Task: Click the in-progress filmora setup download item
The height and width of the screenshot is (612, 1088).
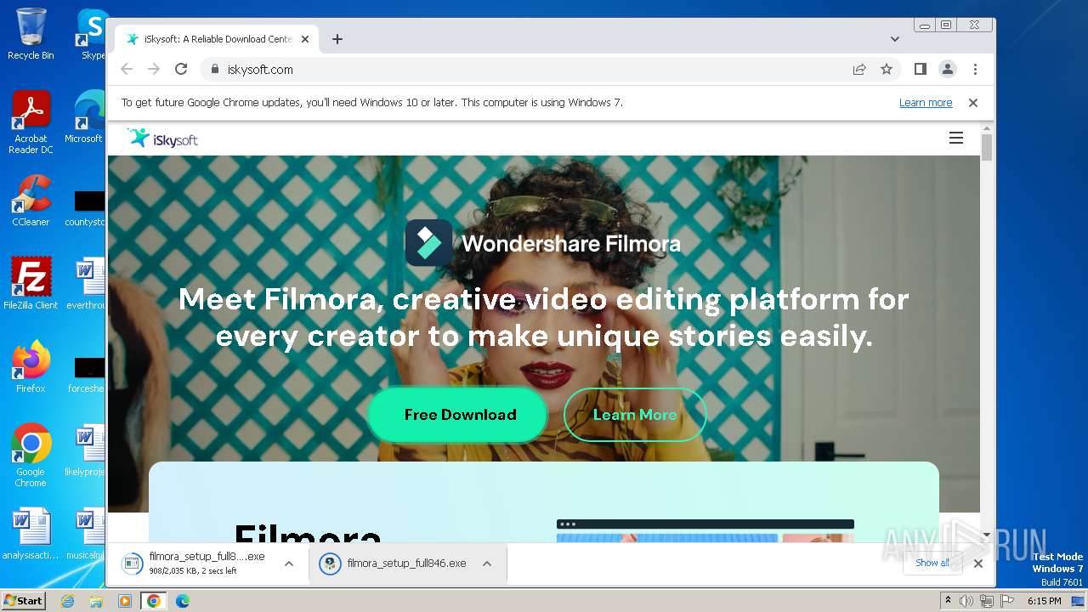Action: click(195, 564)
